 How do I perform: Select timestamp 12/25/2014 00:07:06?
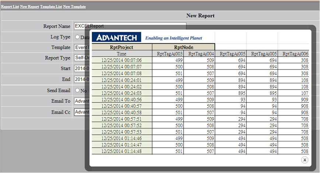coord(122,60)
